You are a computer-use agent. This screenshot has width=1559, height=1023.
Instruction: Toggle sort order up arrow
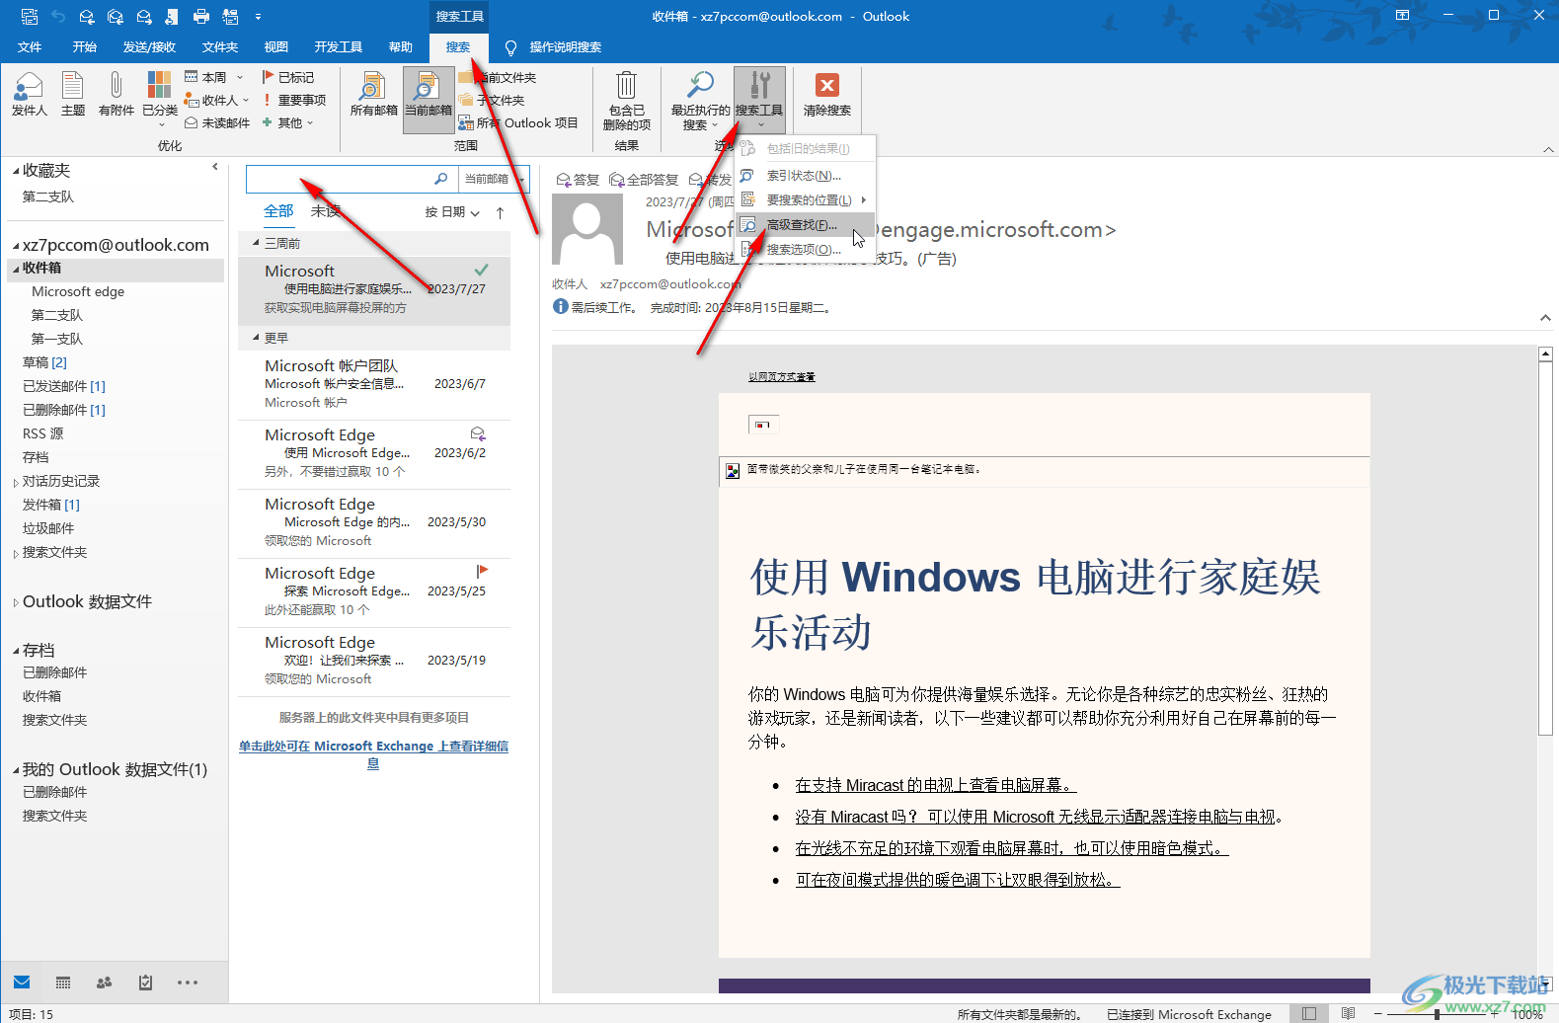(500, 212)
